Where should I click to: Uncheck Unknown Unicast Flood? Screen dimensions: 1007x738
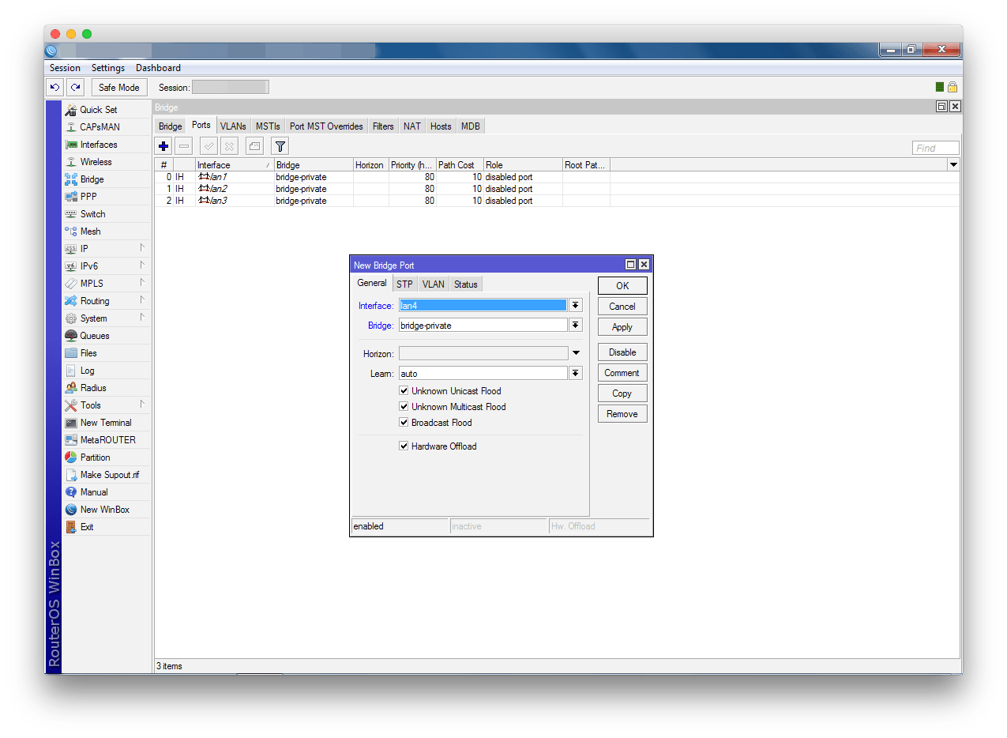tap(404, 391)
